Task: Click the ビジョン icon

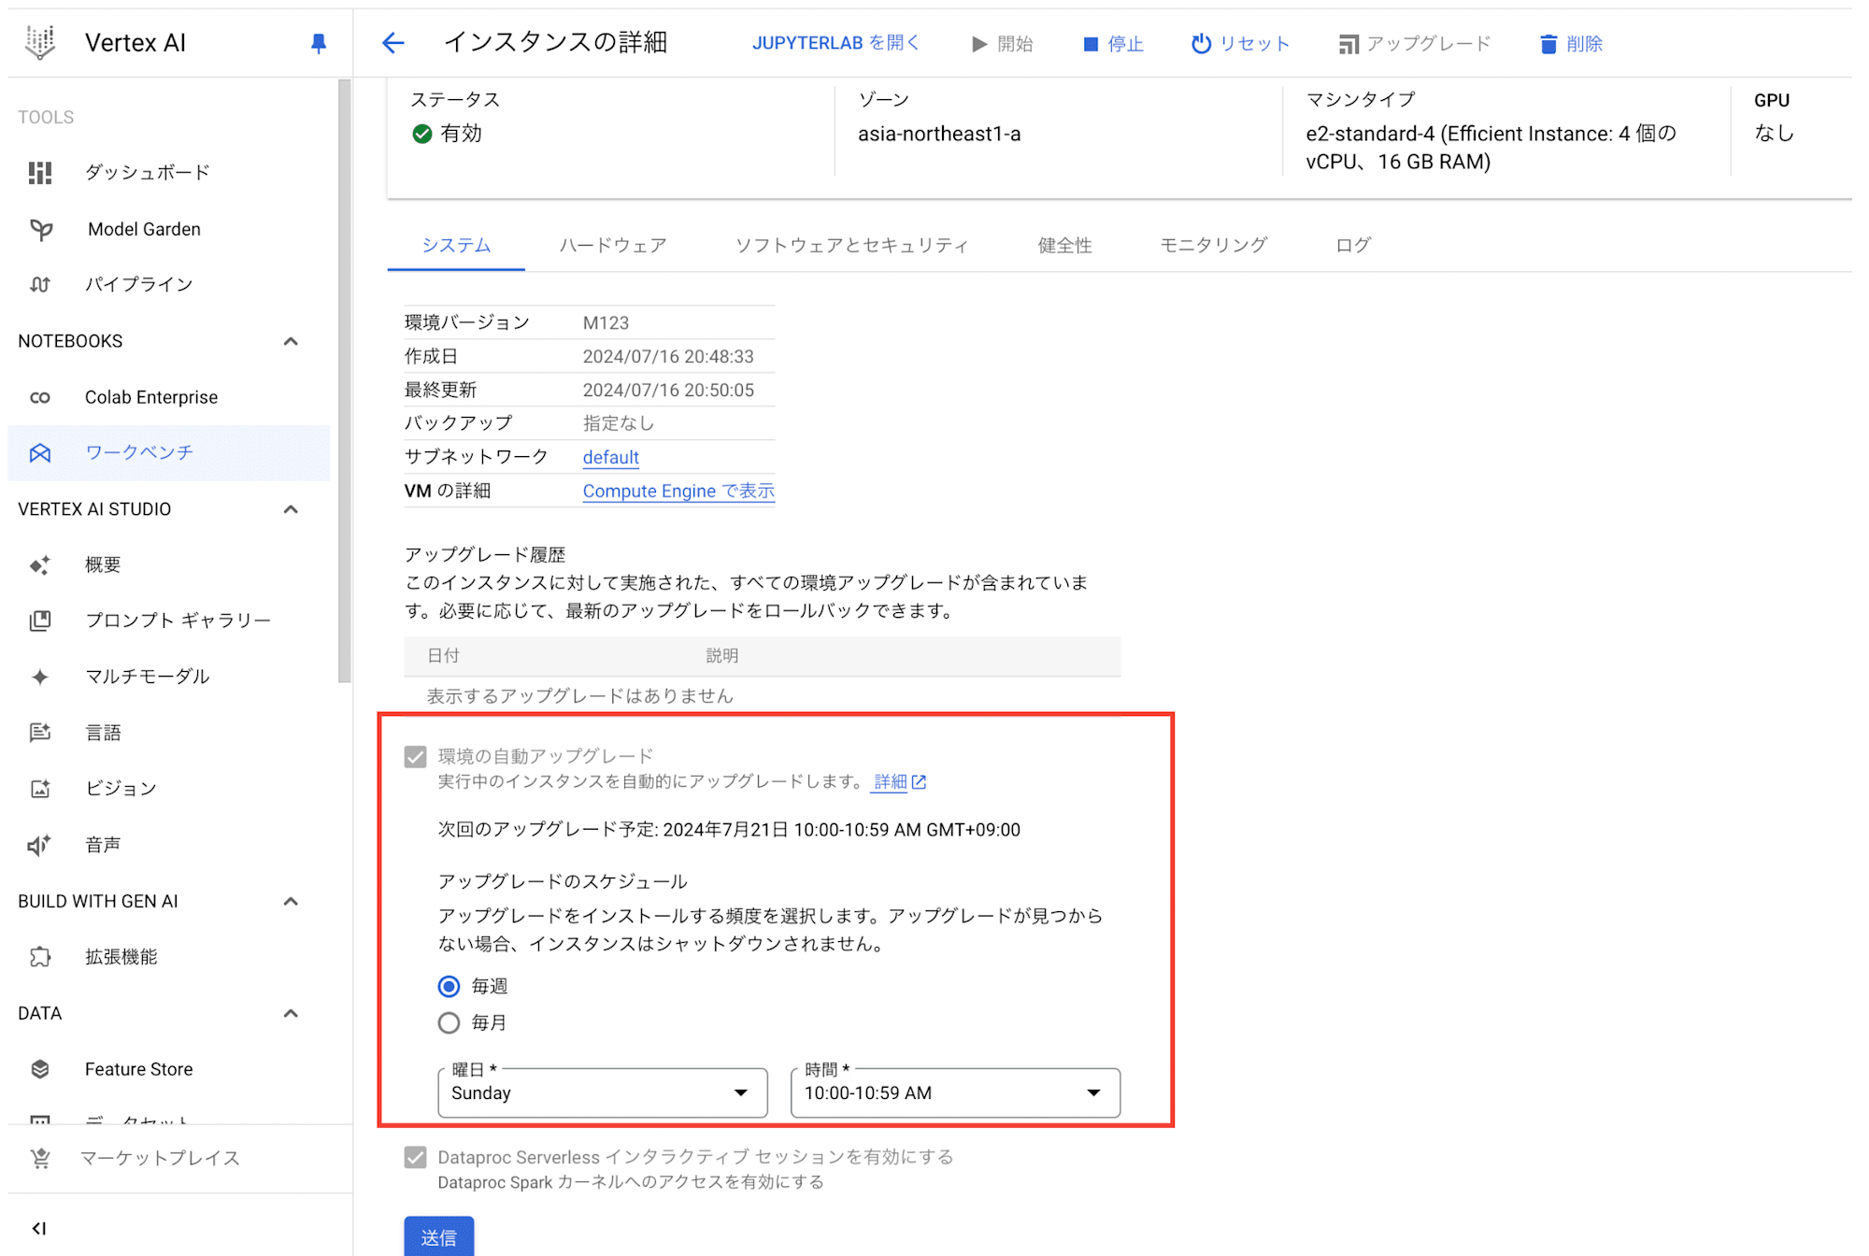Action: click(x=40, y=789)
